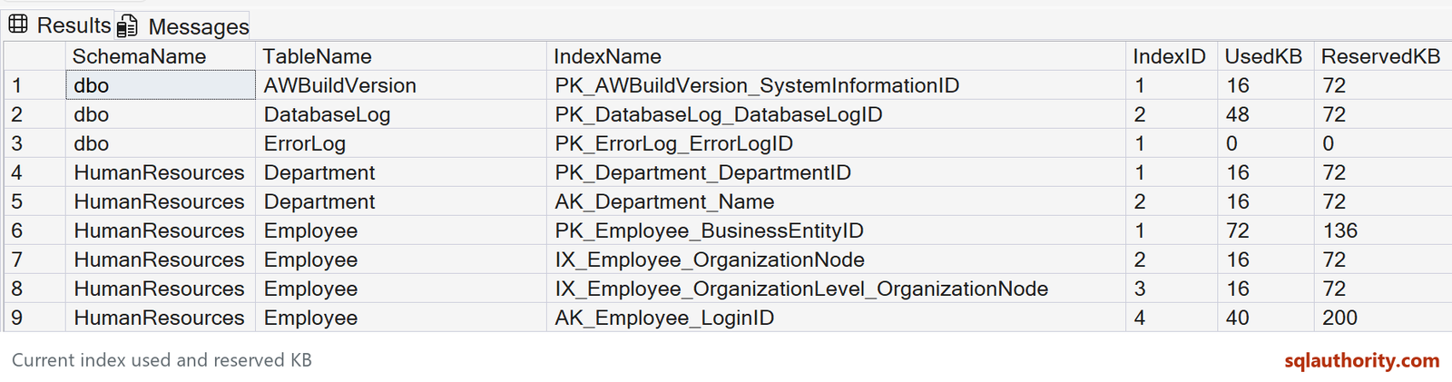Select IX_Employee_OrganizationNode cell
The height and width of the screenshot is (382, 1452).
coord(836,260)
